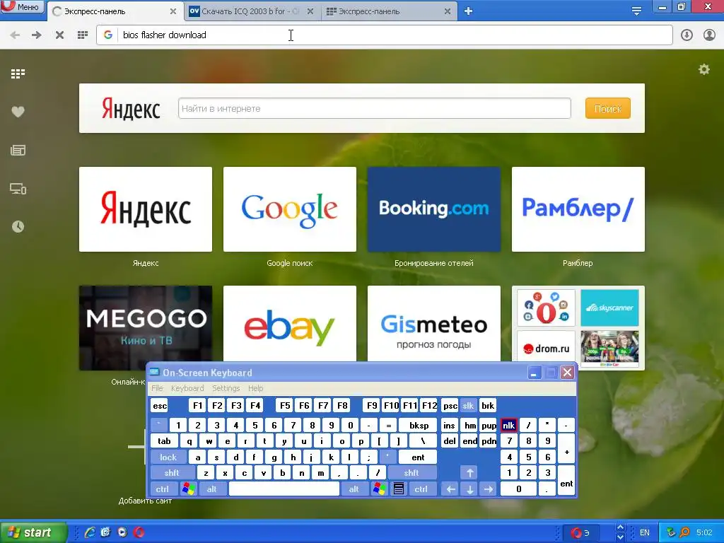Open the Windows start button
724x543 pixels.
(33, 532)
